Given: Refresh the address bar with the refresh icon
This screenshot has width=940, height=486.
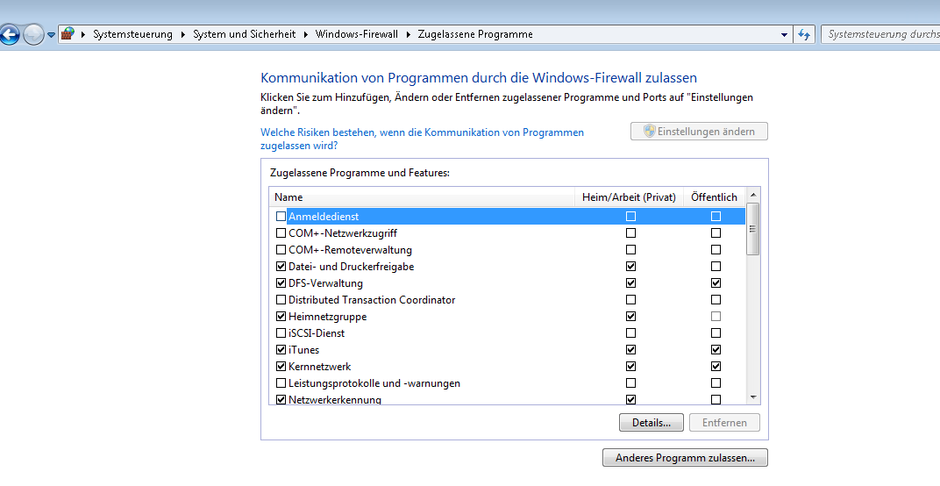Looking at the screenshot, I should point(804,34).
